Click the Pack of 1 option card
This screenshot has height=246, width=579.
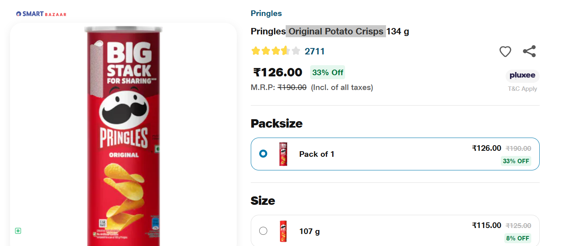[395, 154]
